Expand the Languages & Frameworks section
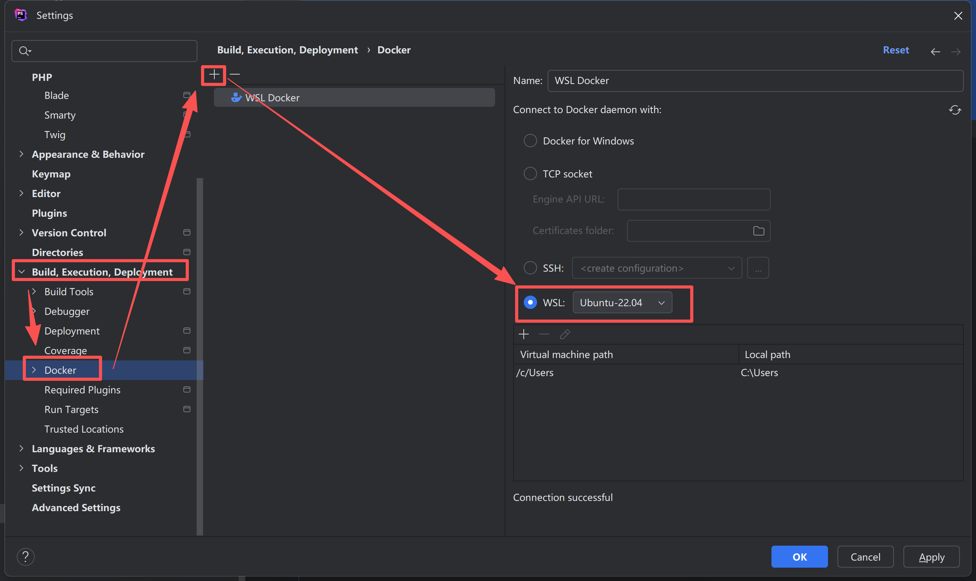976x581 pixels. click(x=22, y=448)
